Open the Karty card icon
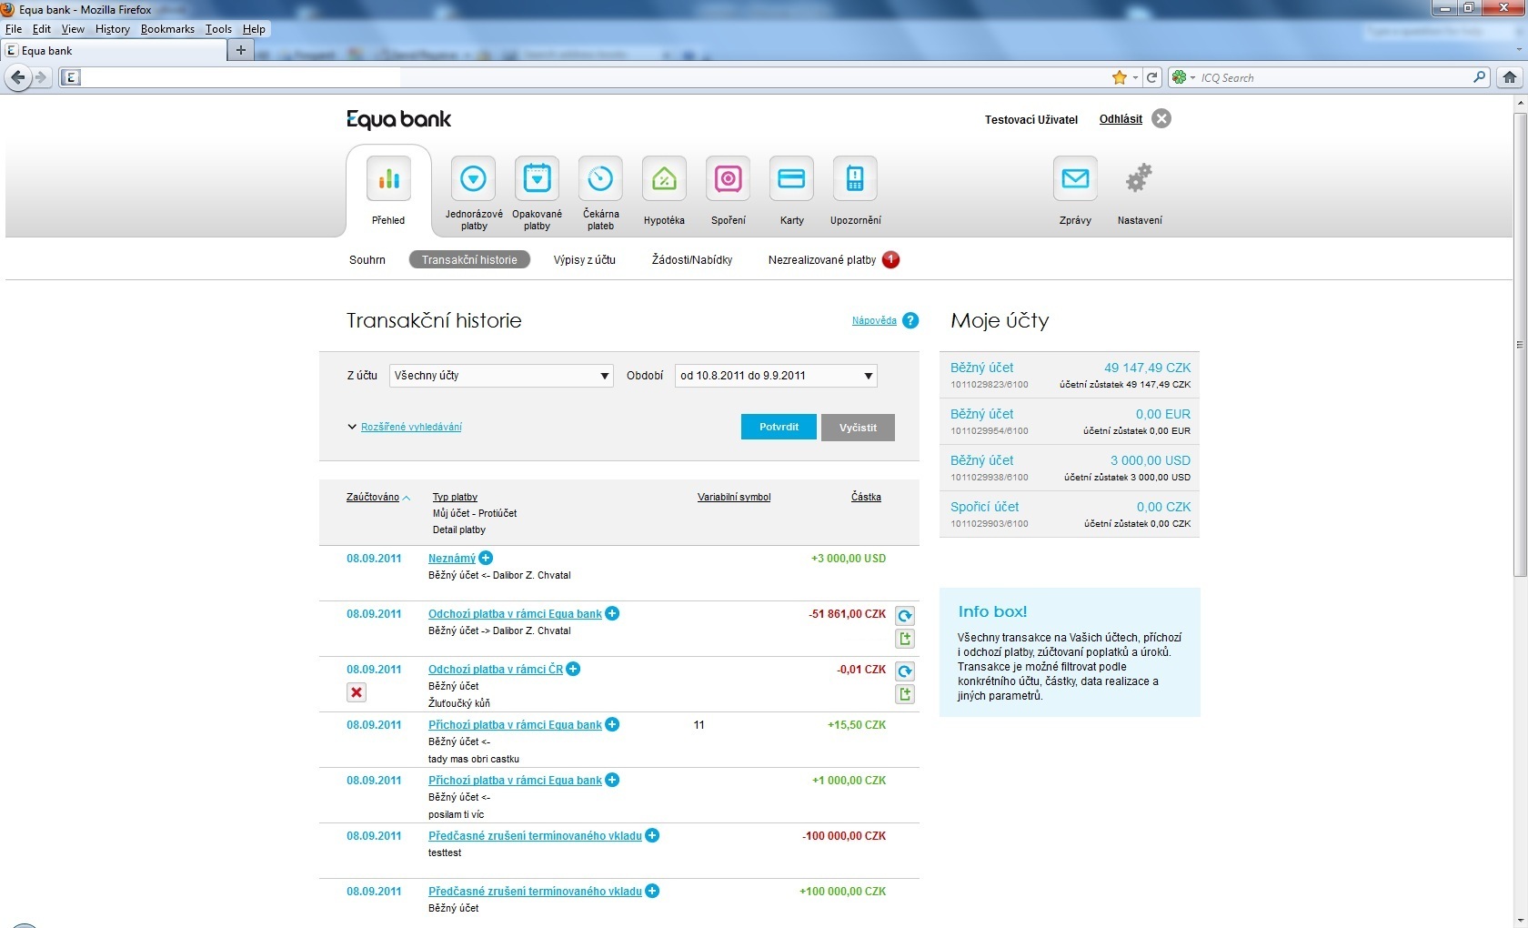Screen dimensions: 1528x928 [791, 178]
